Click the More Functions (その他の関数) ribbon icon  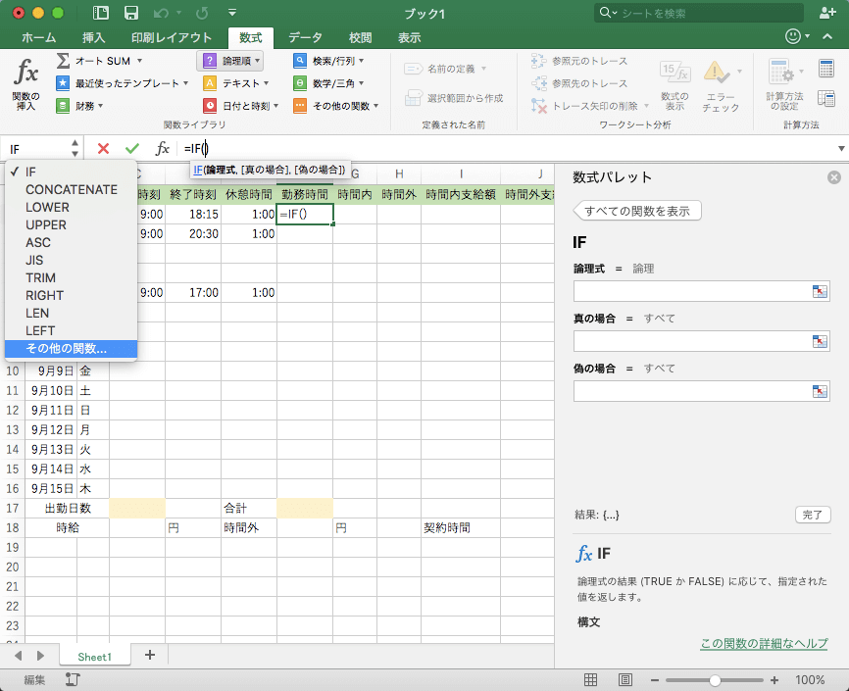point(300,106)
